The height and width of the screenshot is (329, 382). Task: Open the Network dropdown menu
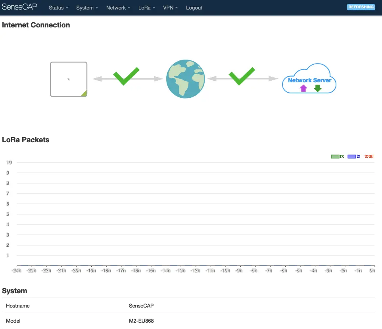118,8
